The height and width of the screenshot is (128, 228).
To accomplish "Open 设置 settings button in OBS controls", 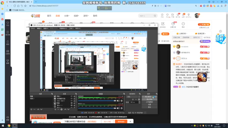I will tap(149, 104).
